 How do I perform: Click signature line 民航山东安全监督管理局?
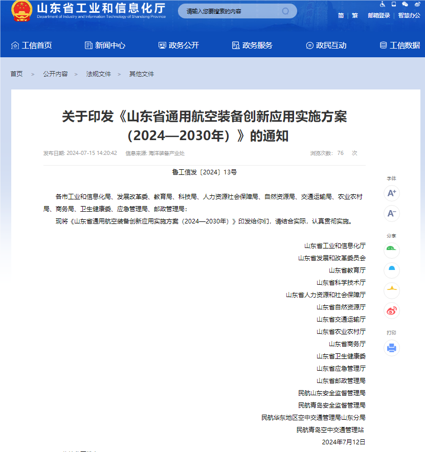tap(332, 393)
